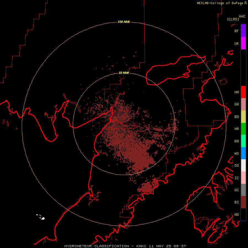Click the 100 NMI range ring label
Screen dimensions: 248x248
[124, 22]
